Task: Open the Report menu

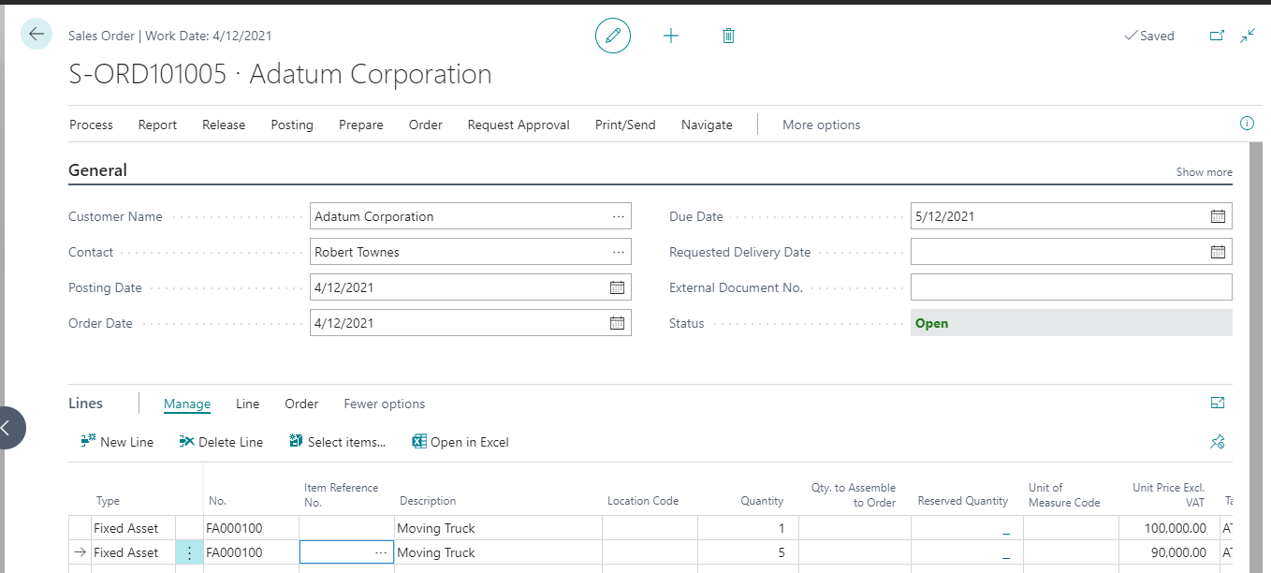Action: [157, 125]
